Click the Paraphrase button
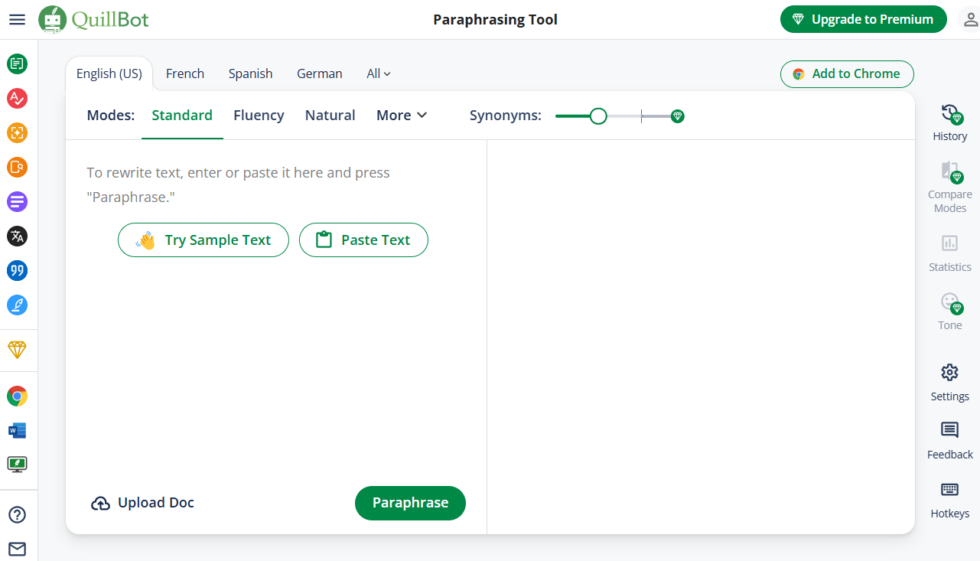The image size is (980, 561). tap(410, 503)
